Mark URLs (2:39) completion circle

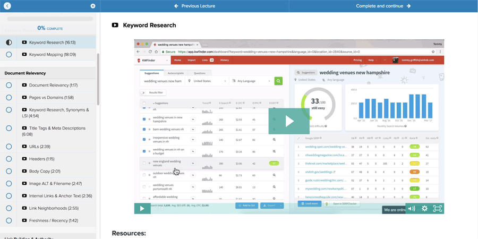click(9, 147)
